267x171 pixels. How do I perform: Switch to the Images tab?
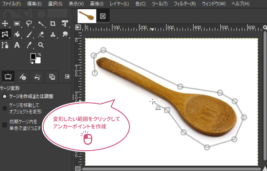52,77
